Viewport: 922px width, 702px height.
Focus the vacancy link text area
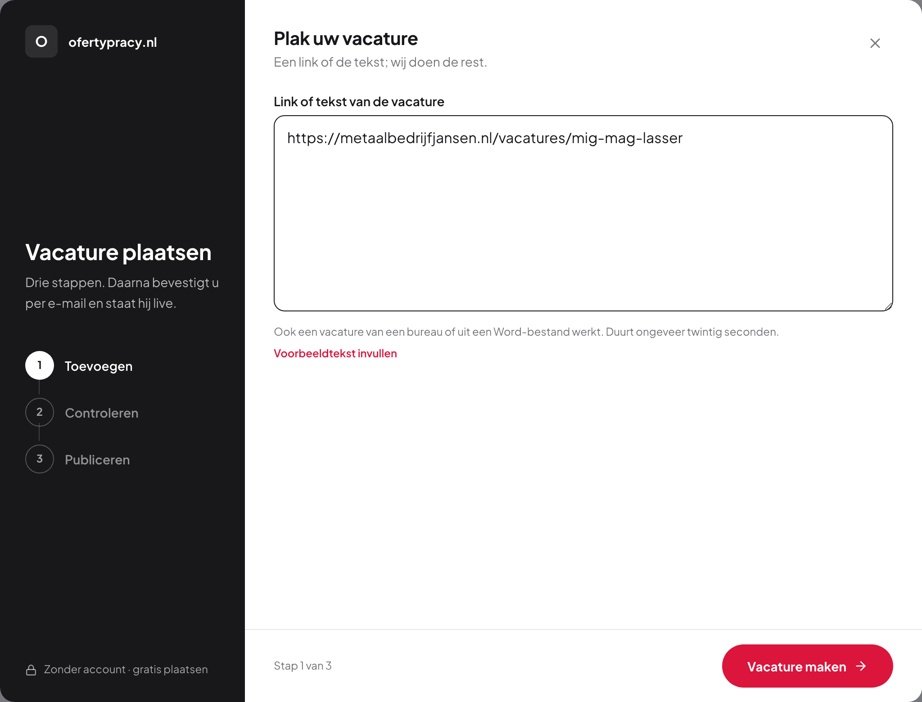click(x=583, y=213)
